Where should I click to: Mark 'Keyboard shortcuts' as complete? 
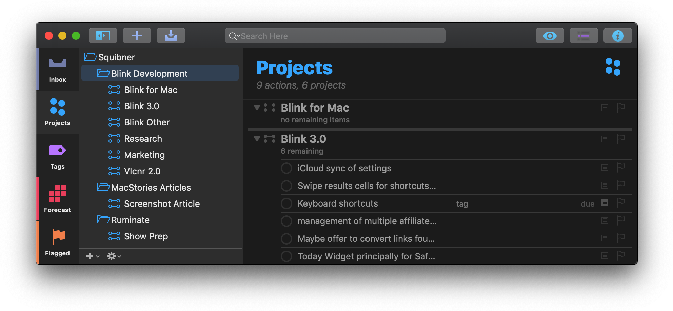(x=286, y=203)
